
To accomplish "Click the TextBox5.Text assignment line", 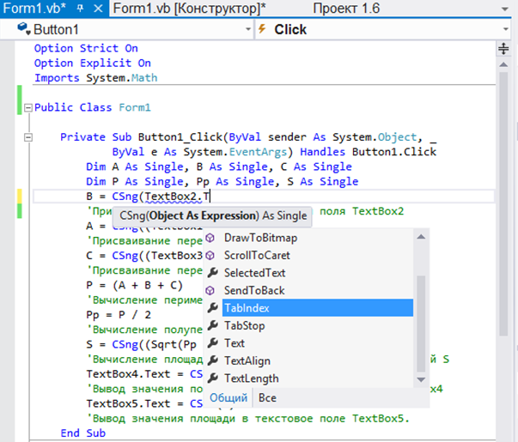I will (x=144, y=403).
